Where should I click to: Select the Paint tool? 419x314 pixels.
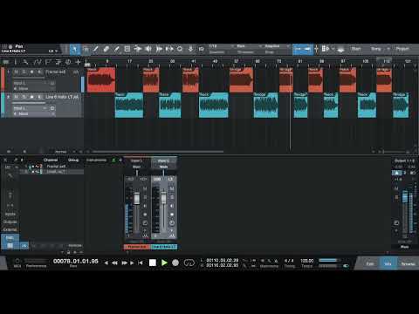pos(117,49)
